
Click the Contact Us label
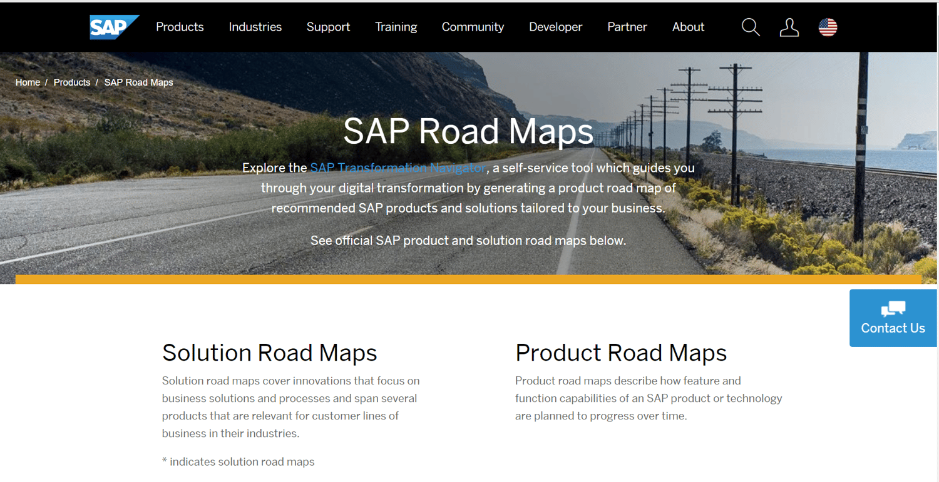tap(893, 328)
